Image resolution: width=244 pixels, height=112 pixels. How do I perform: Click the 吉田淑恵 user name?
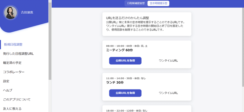pos(27,12)
